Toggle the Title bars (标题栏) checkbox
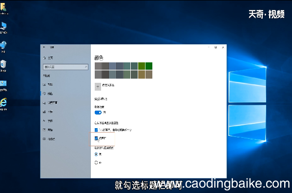 point(96,138)
